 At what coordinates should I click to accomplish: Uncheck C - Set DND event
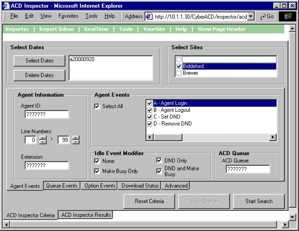point(150,117)
